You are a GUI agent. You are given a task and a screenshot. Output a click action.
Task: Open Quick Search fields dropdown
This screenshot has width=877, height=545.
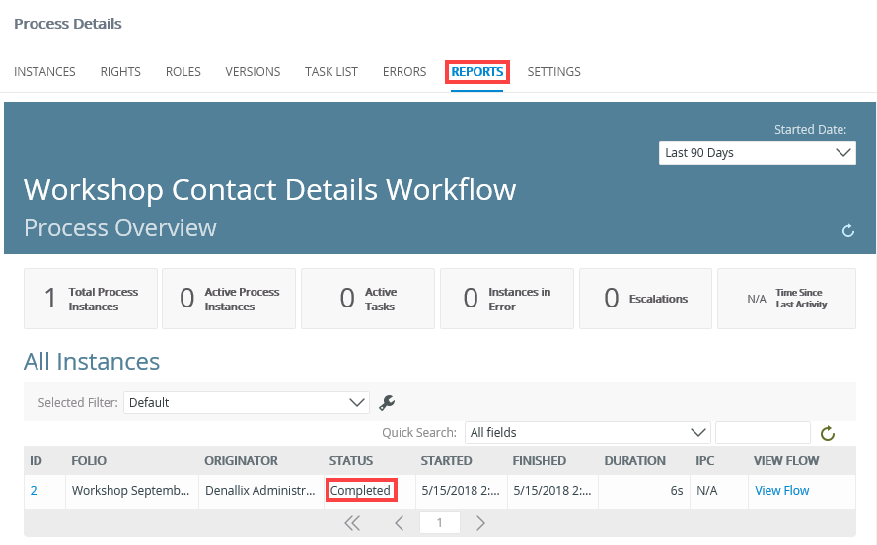587,432
